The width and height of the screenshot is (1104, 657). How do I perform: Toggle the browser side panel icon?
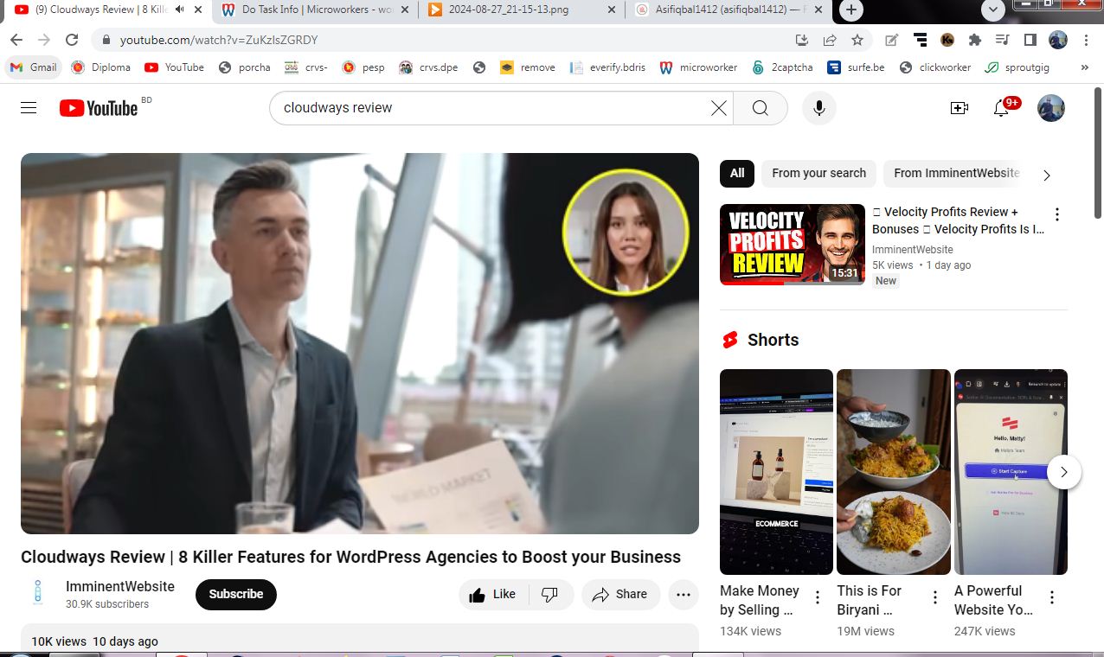[x=1030, y=40]
